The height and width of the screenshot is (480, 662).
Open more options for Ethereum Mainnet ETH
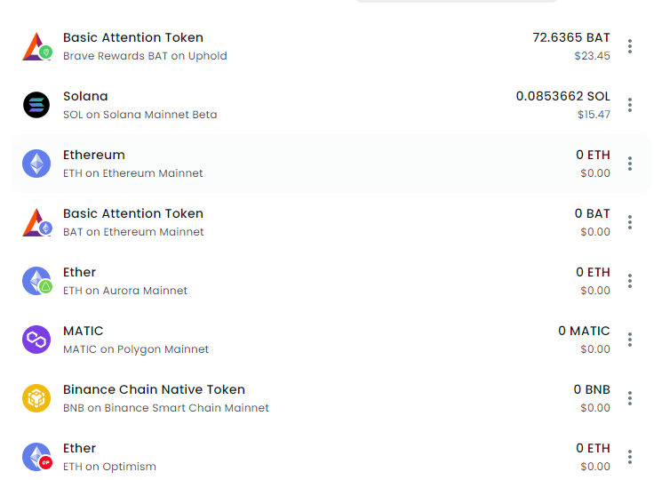click(x=630, y=164)
